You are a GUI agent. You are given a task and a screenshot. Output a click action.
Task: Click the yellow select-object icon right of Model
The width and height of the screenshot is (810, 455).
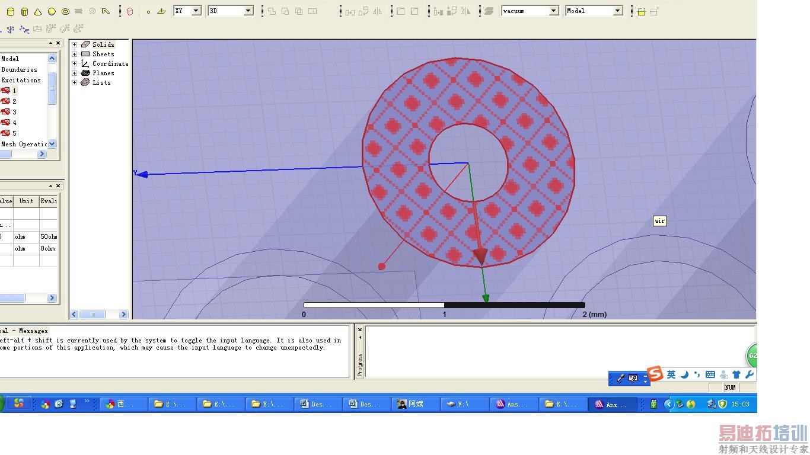[x=642, y=11]
